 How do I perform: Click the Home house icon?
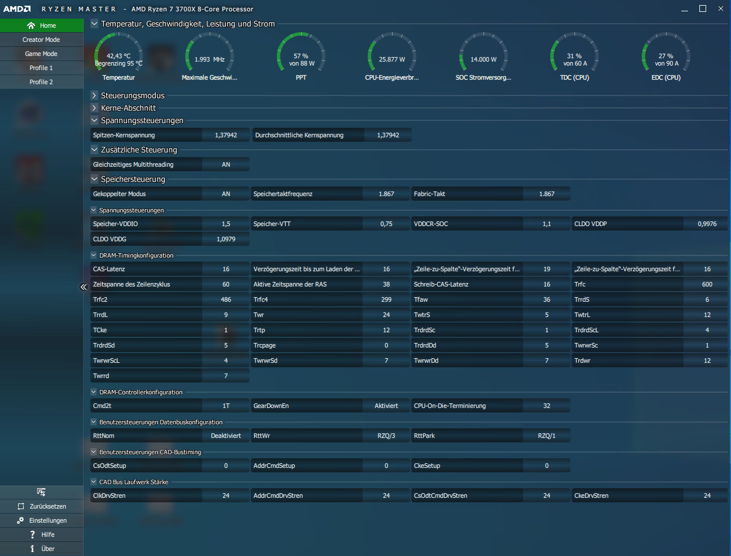point(31,25)
